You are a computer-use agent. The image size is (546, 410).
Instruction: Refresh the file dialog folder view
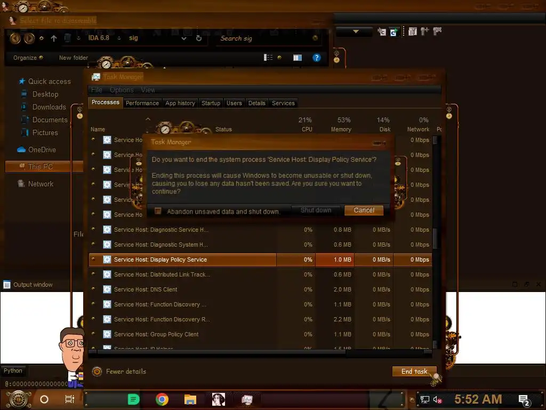click(199, 38)
